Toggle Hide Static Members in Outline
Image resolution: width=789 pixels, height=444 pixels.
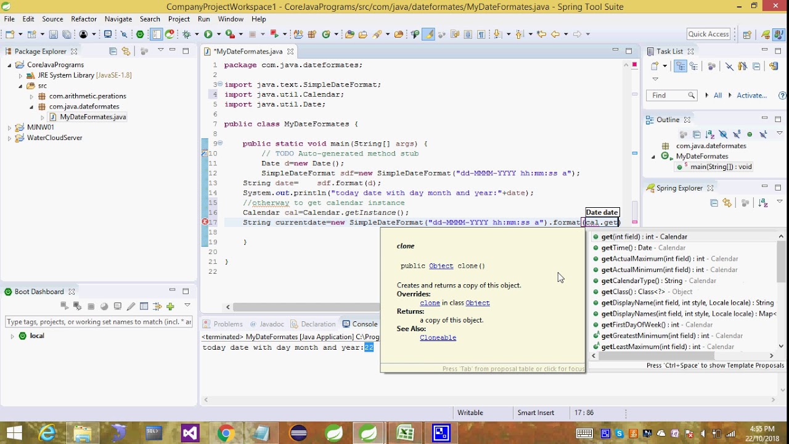point(737,134)
